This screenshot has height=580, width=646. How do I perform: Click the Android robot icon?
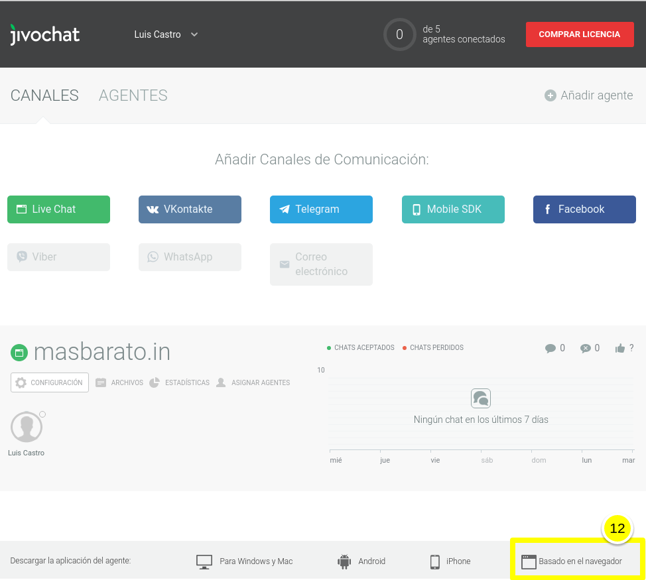tap(344, 561)
